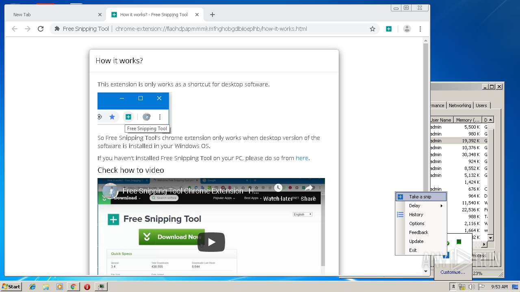Open a new tab with the plus button

click(212, 15)
